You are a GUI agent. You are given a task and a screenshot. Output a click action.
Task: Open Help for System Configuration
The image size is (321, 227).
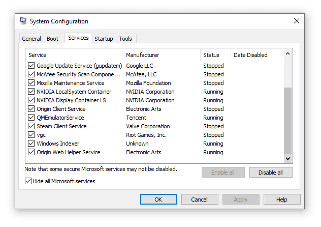[282, 200]
